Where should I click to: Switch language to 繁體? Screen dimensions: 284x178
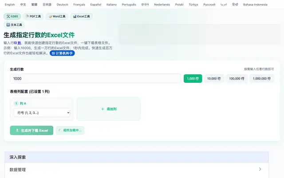[x=34, y=4]
